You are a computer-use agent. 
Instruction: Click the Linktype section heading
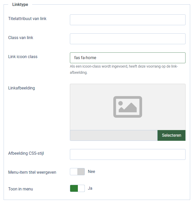click(20, 5)
